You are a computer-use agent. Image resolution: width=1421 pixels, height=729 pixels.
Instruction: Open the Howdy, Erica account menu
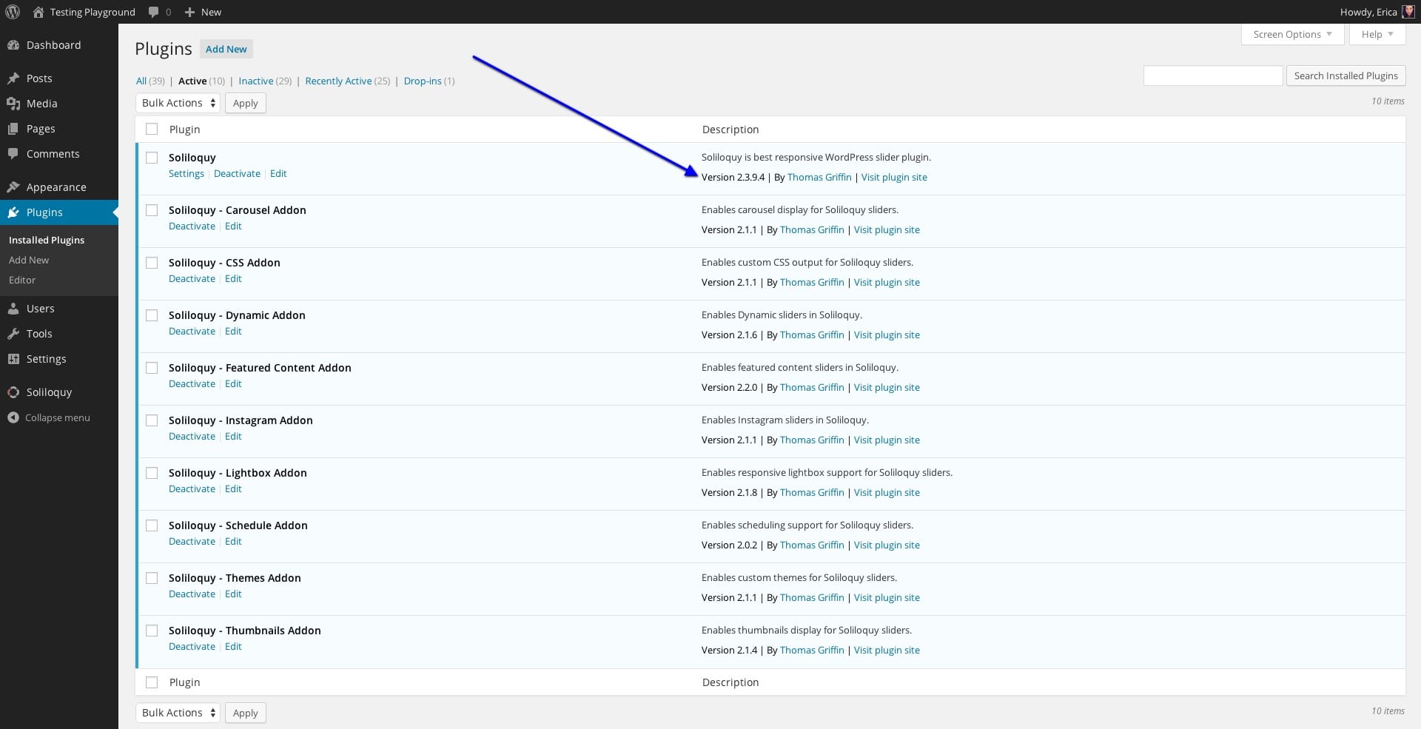pos(1377,12)
